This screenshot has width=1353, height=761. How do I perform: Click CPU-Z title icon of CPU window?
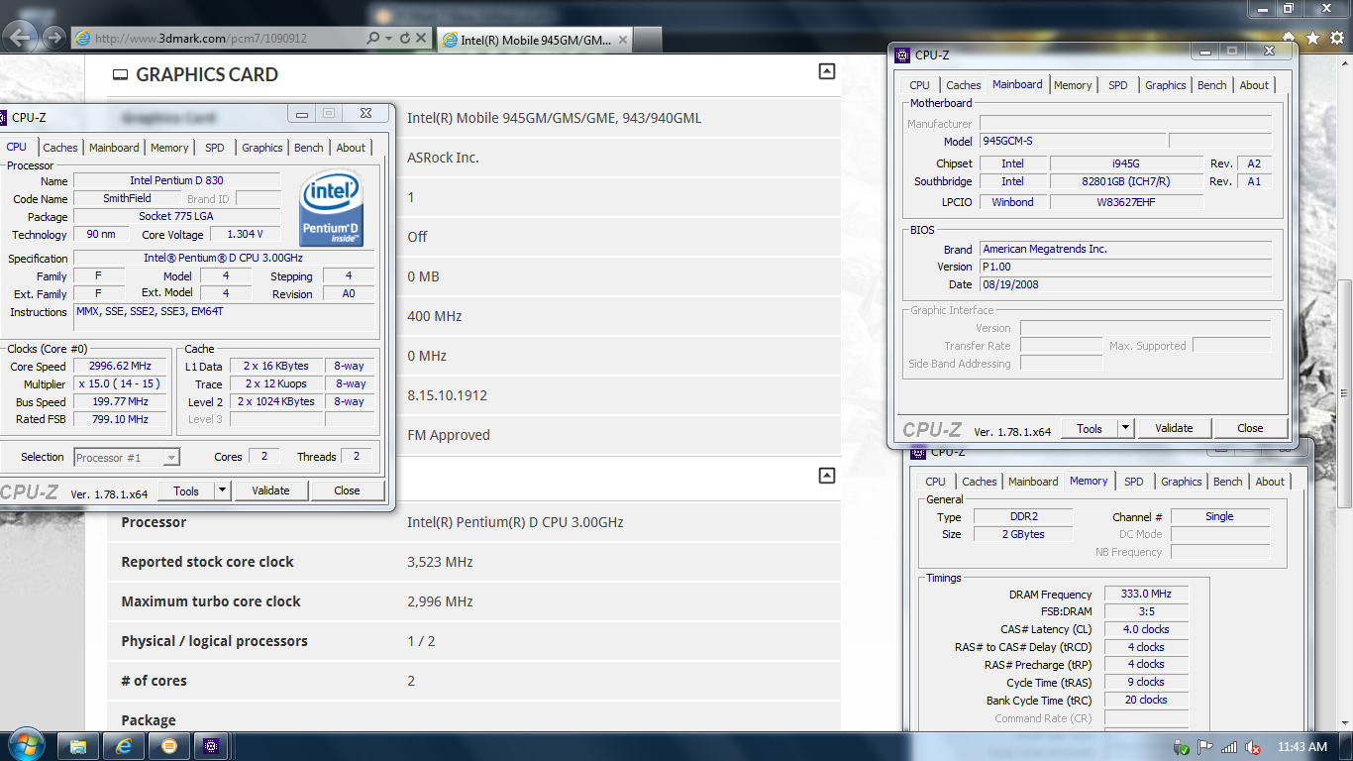(3, 117)
